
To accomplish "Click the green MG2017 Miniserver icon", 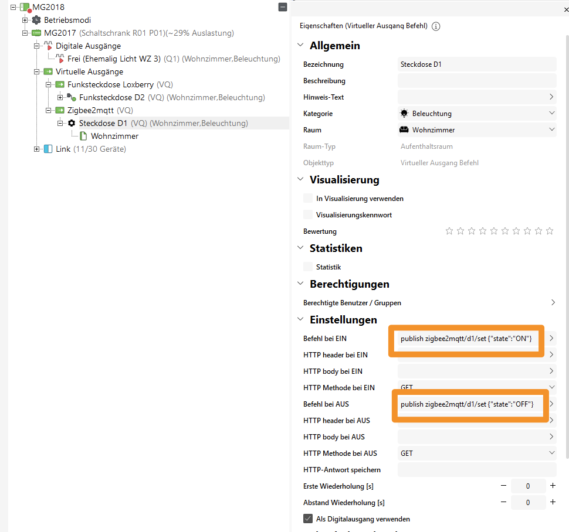I will tap(36, 33).
